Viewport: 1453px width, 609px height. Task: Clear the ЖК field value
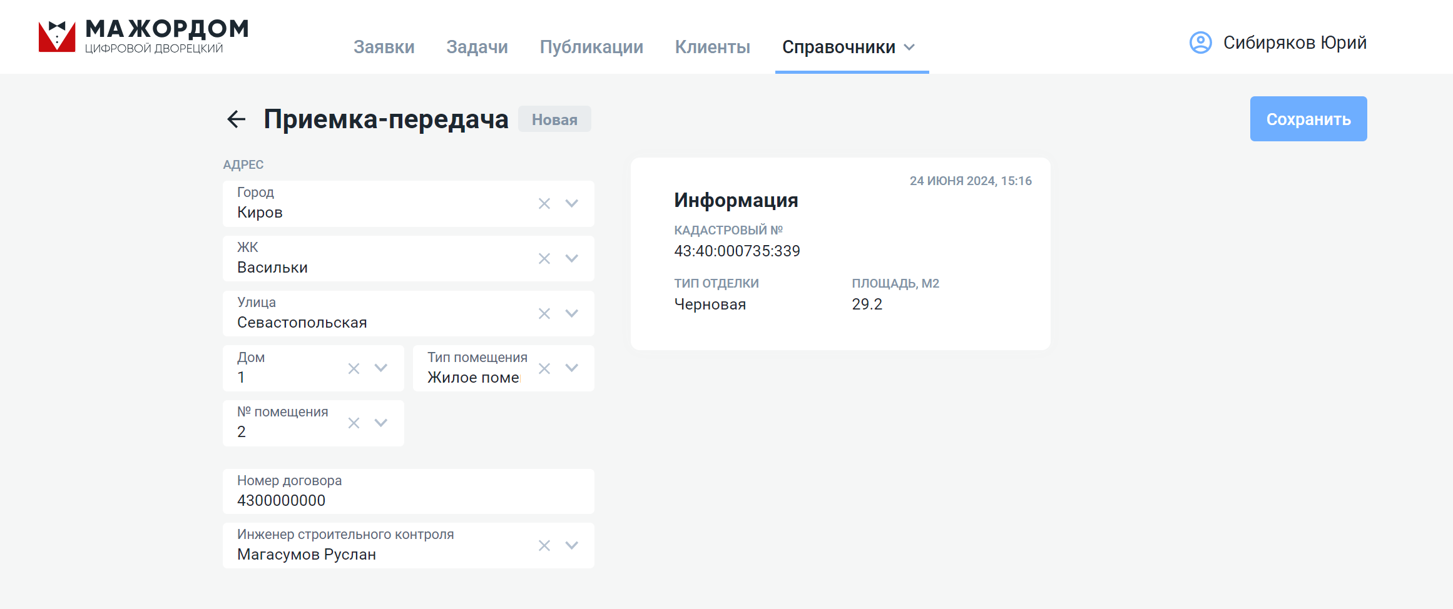click(544, 259)
